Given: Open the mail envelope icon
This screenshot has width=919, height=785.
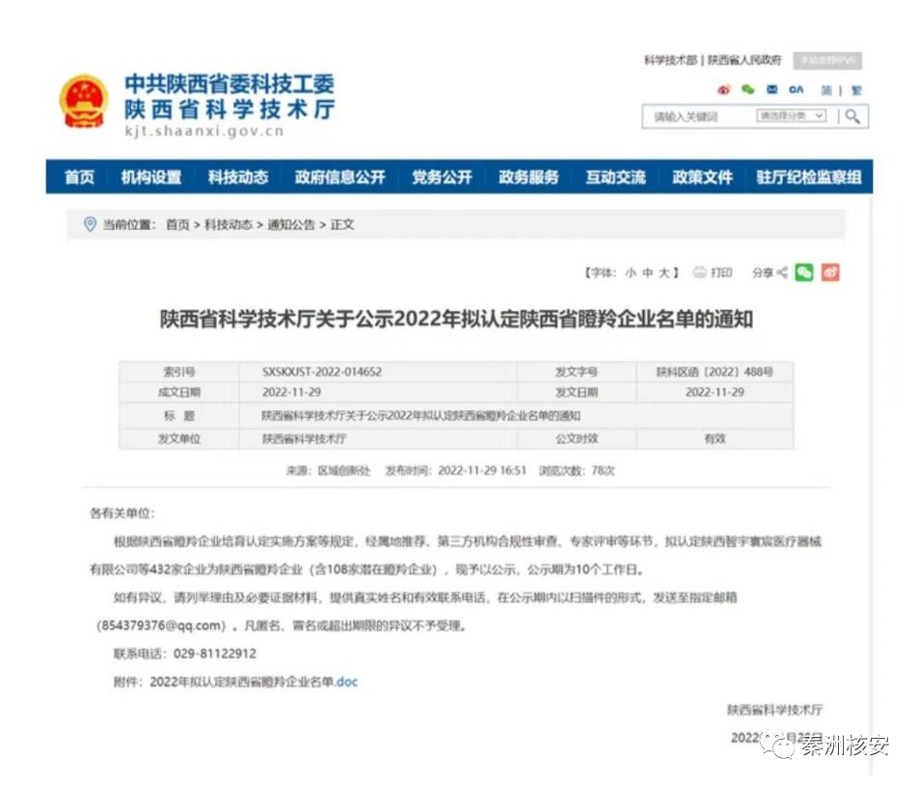Looking at the screenshot, I should click(771, 90).
